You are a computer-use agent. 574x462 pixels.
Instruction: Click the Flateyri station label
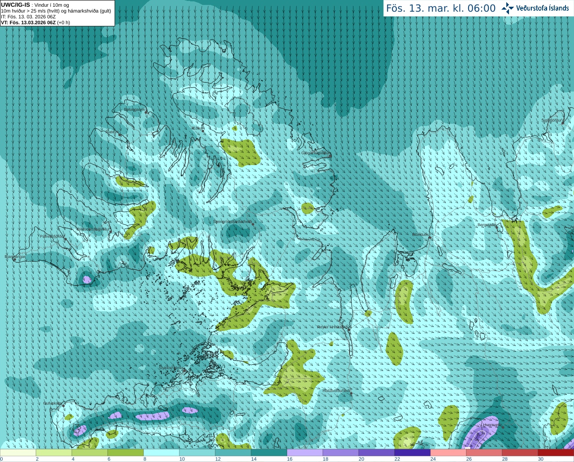click(x=112, y=132)
